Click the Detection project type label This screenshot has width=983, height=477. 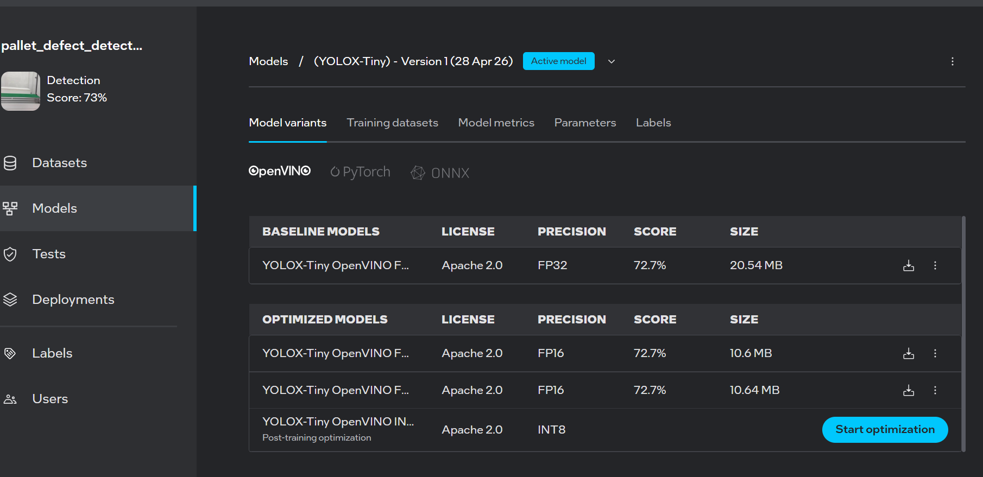pos(73,80)
